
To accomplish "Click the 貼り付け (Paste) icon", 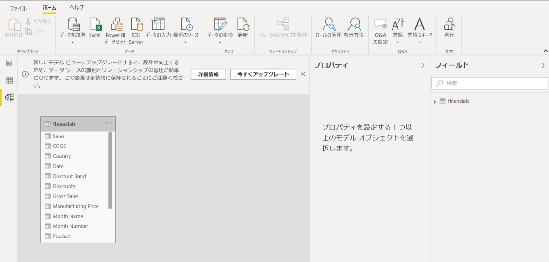I will point(14,25).
